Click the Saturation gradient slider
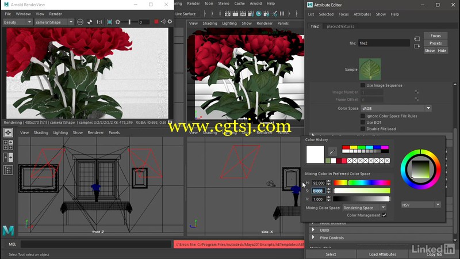The image size is (460, 259). pos(362,191)
